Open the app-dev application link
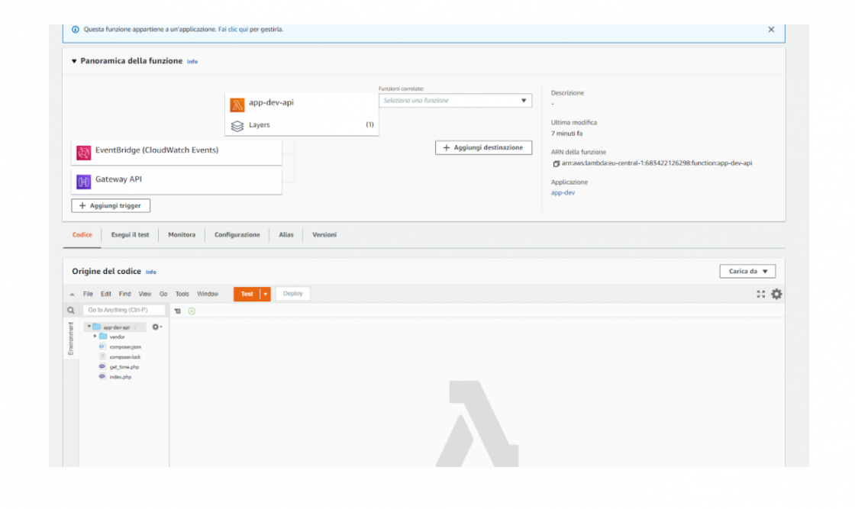The height and width of the screenshot is (509, 855). [x=563, y=193]
